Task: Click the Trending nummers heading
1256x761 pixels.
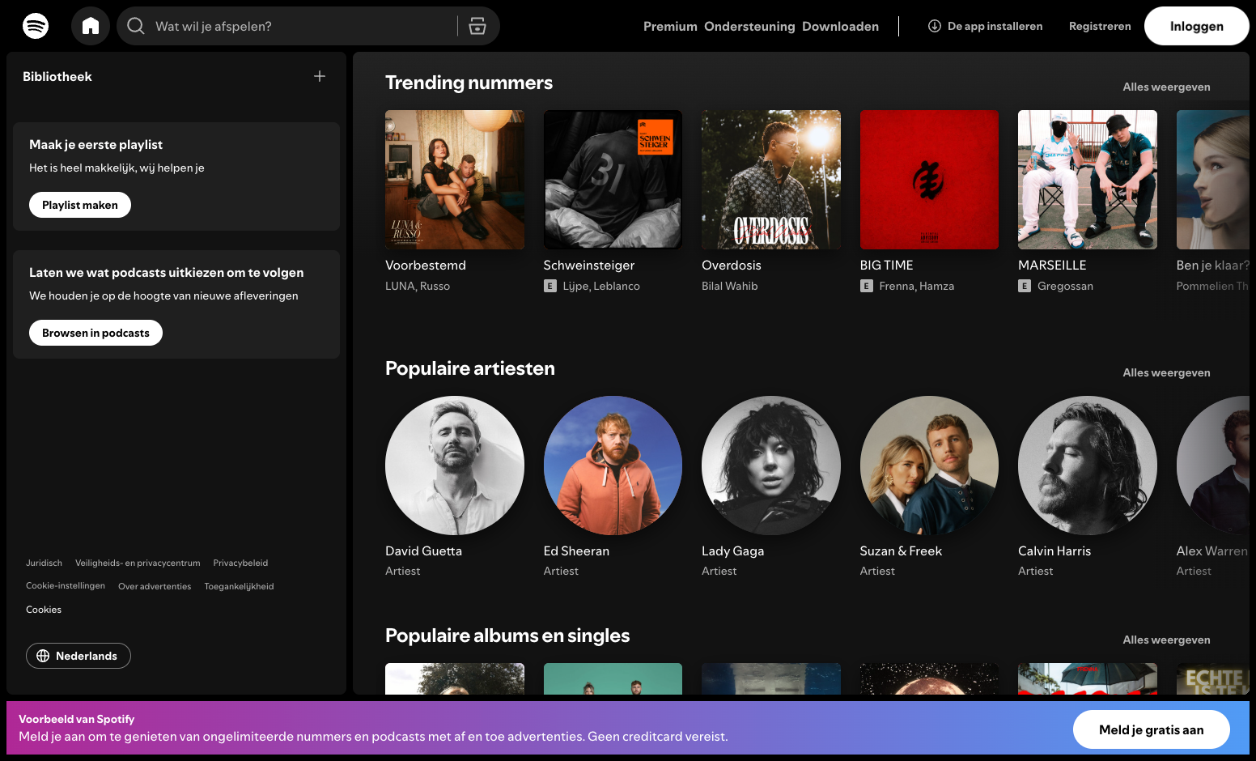Action: (x=469, y=83)
